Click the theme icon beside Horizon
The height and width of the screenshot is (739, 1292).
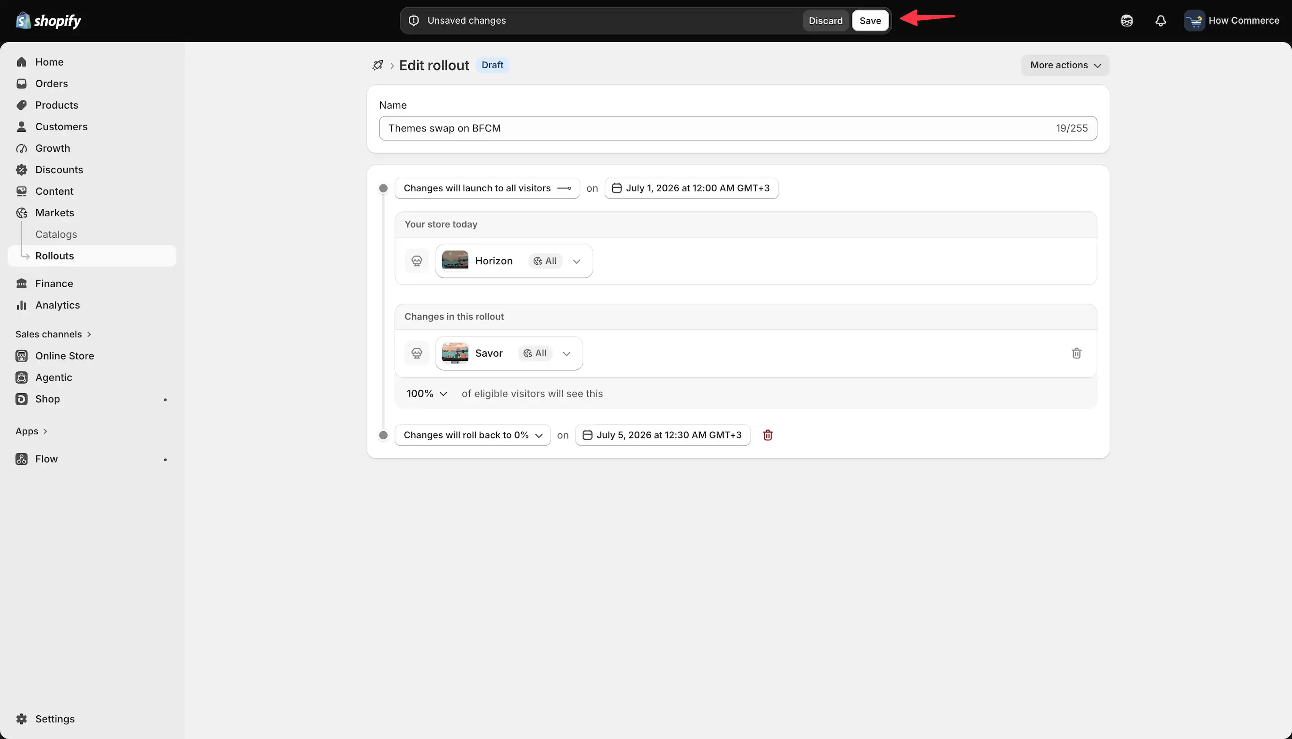(x=417, y=261)
